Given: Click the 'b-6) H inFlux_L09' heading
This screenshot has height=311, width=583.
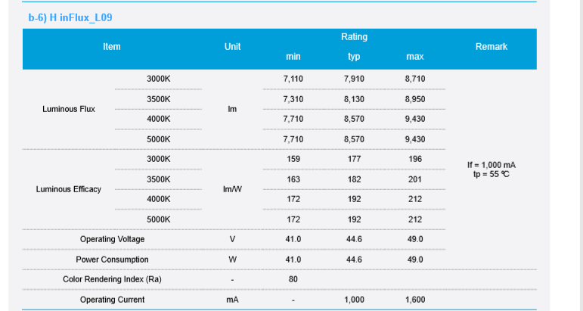Looking at the screenshot, I should pos(70,17).
